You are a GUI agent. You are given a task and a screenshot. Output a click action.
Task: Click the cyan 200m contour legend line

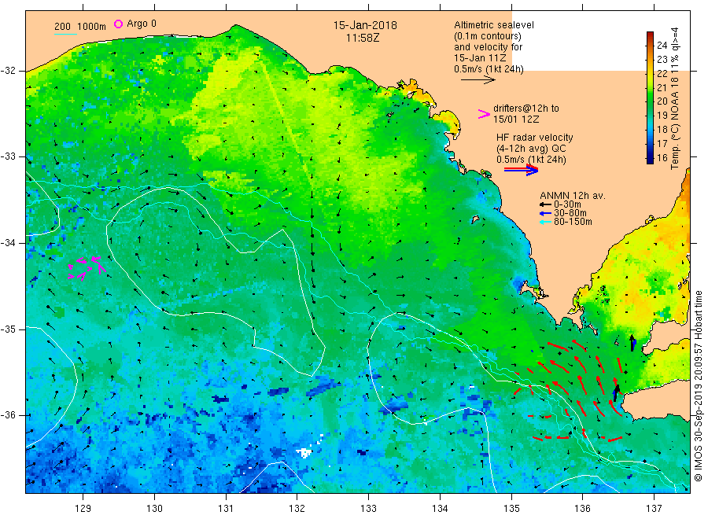(65, 34)
